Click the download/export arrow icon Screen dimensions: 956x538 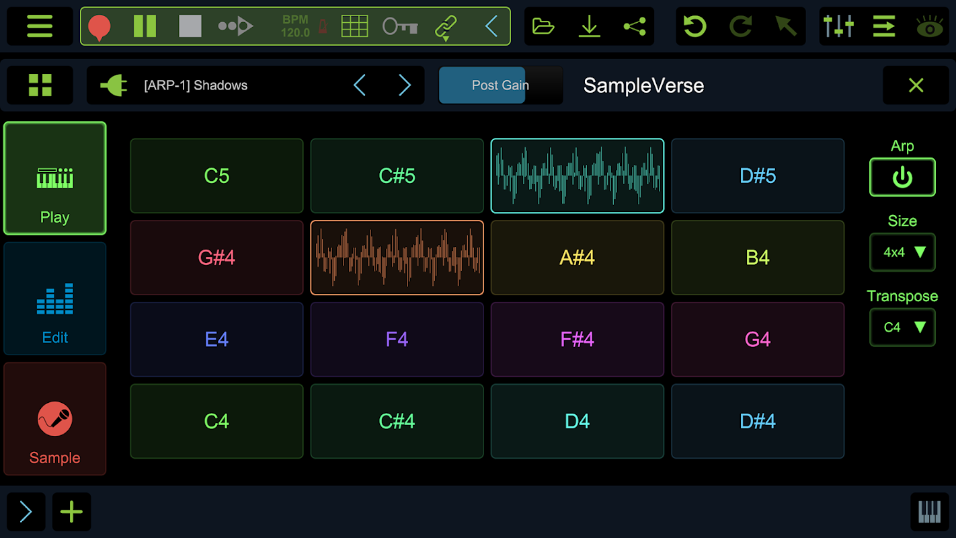pos(589,26)
